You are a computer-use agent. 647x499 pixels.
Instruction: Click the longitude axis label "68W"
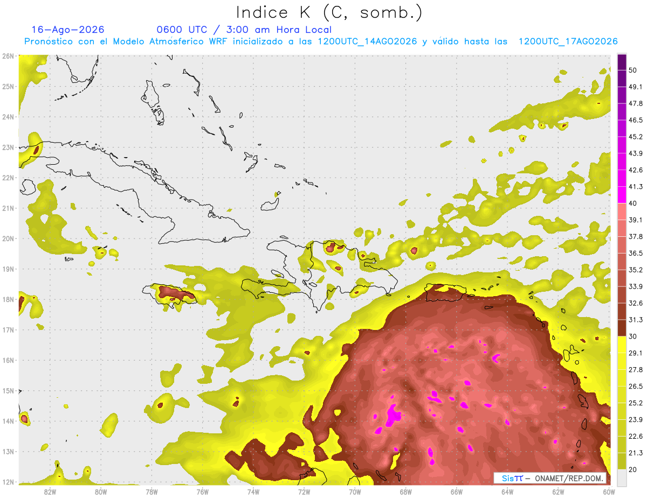point(406,493)
